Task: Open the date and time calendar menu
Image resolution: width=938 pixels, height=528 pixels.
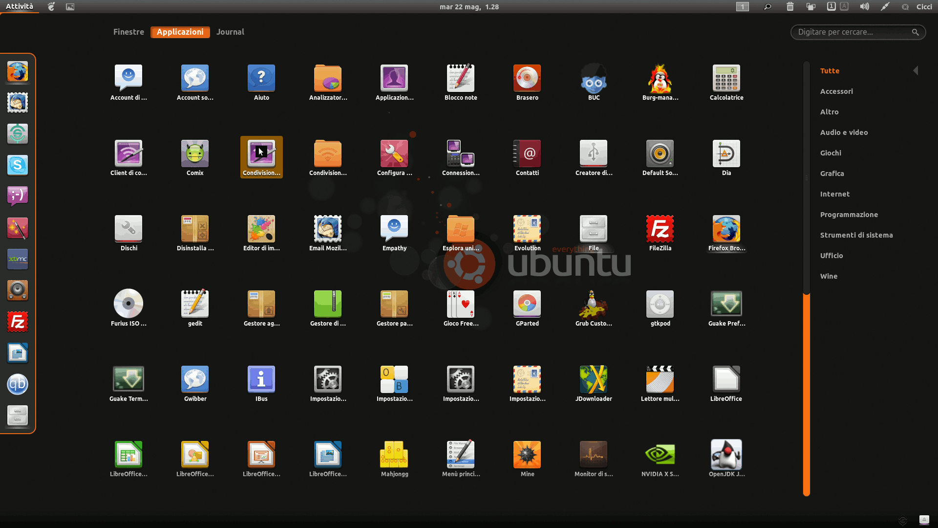Action: [469, 6]
